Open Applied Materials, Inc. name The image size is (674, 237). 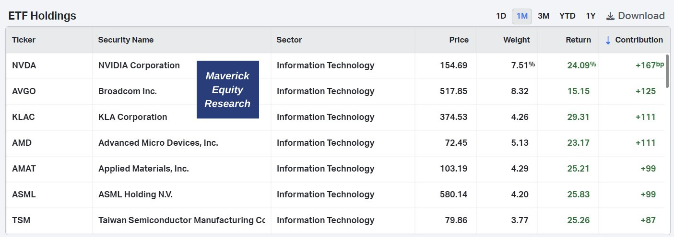(143, 169)
